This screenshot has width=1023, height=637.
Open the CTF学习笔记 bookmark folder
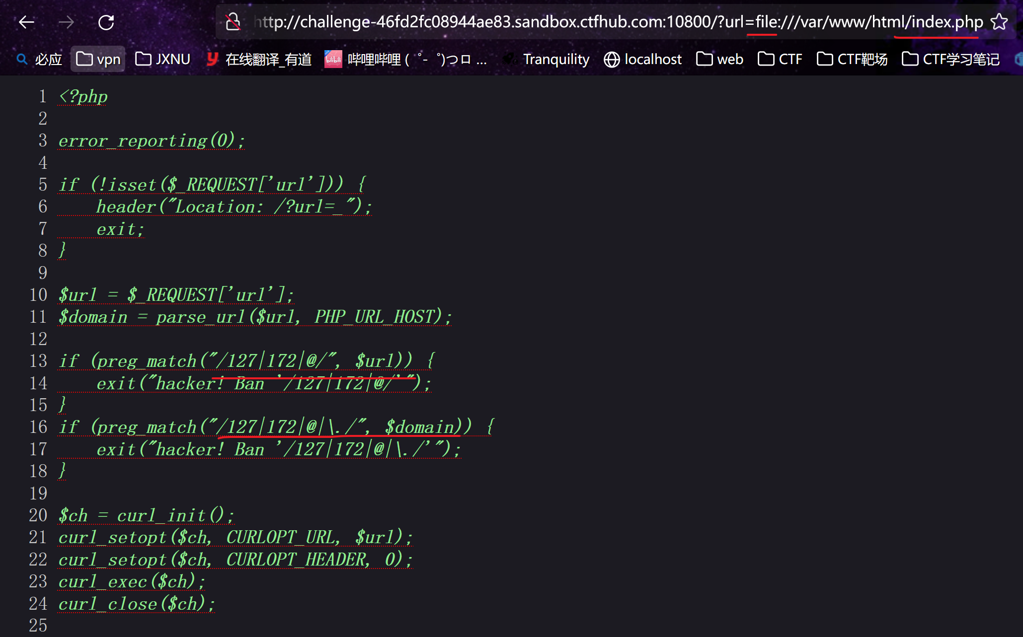click(951, 59)
